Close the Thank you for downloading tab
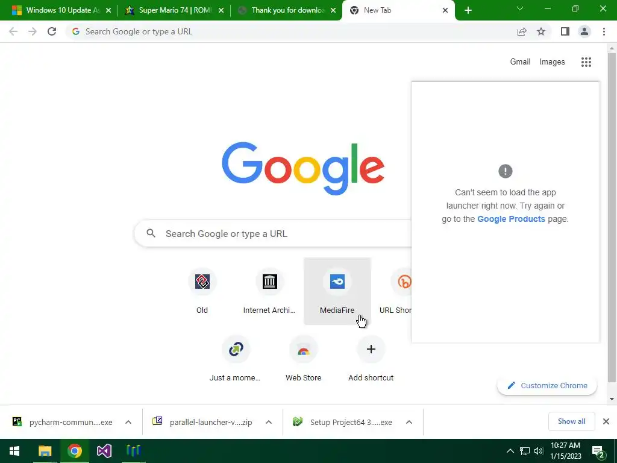The image size is (617, 463). [333, 10]
